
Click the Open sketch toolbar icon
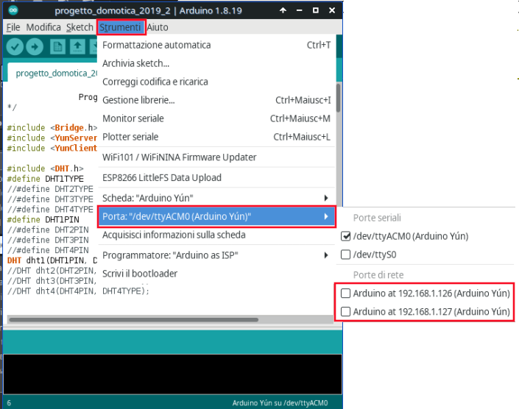(77, 46)
